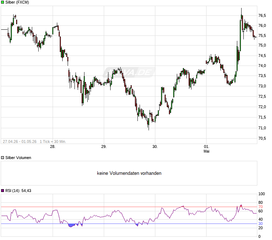Click the gray Silber Volumen legend square

pyautogui.click(x=3, y=158)
